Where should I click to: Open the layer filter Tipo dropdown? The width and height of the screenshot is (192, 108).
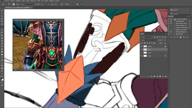pos(146,37)
